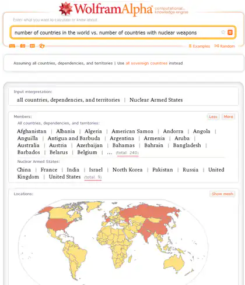Click the Random shuffle icon

(216, 46)
